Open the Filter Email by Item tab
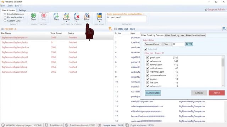This screenshot has width=227, height=127. (195, 35)
